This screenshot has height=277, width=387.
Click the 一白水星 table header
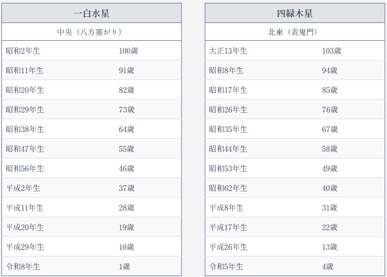pos(92,13)
